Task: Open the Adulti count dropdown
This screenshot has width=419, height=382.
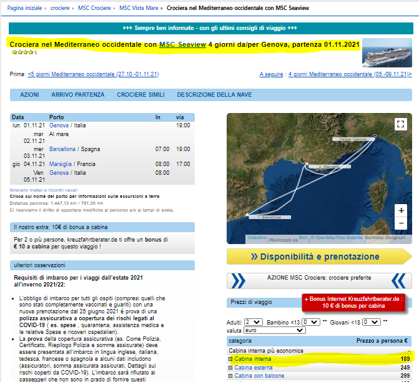Action: [254, 322]
